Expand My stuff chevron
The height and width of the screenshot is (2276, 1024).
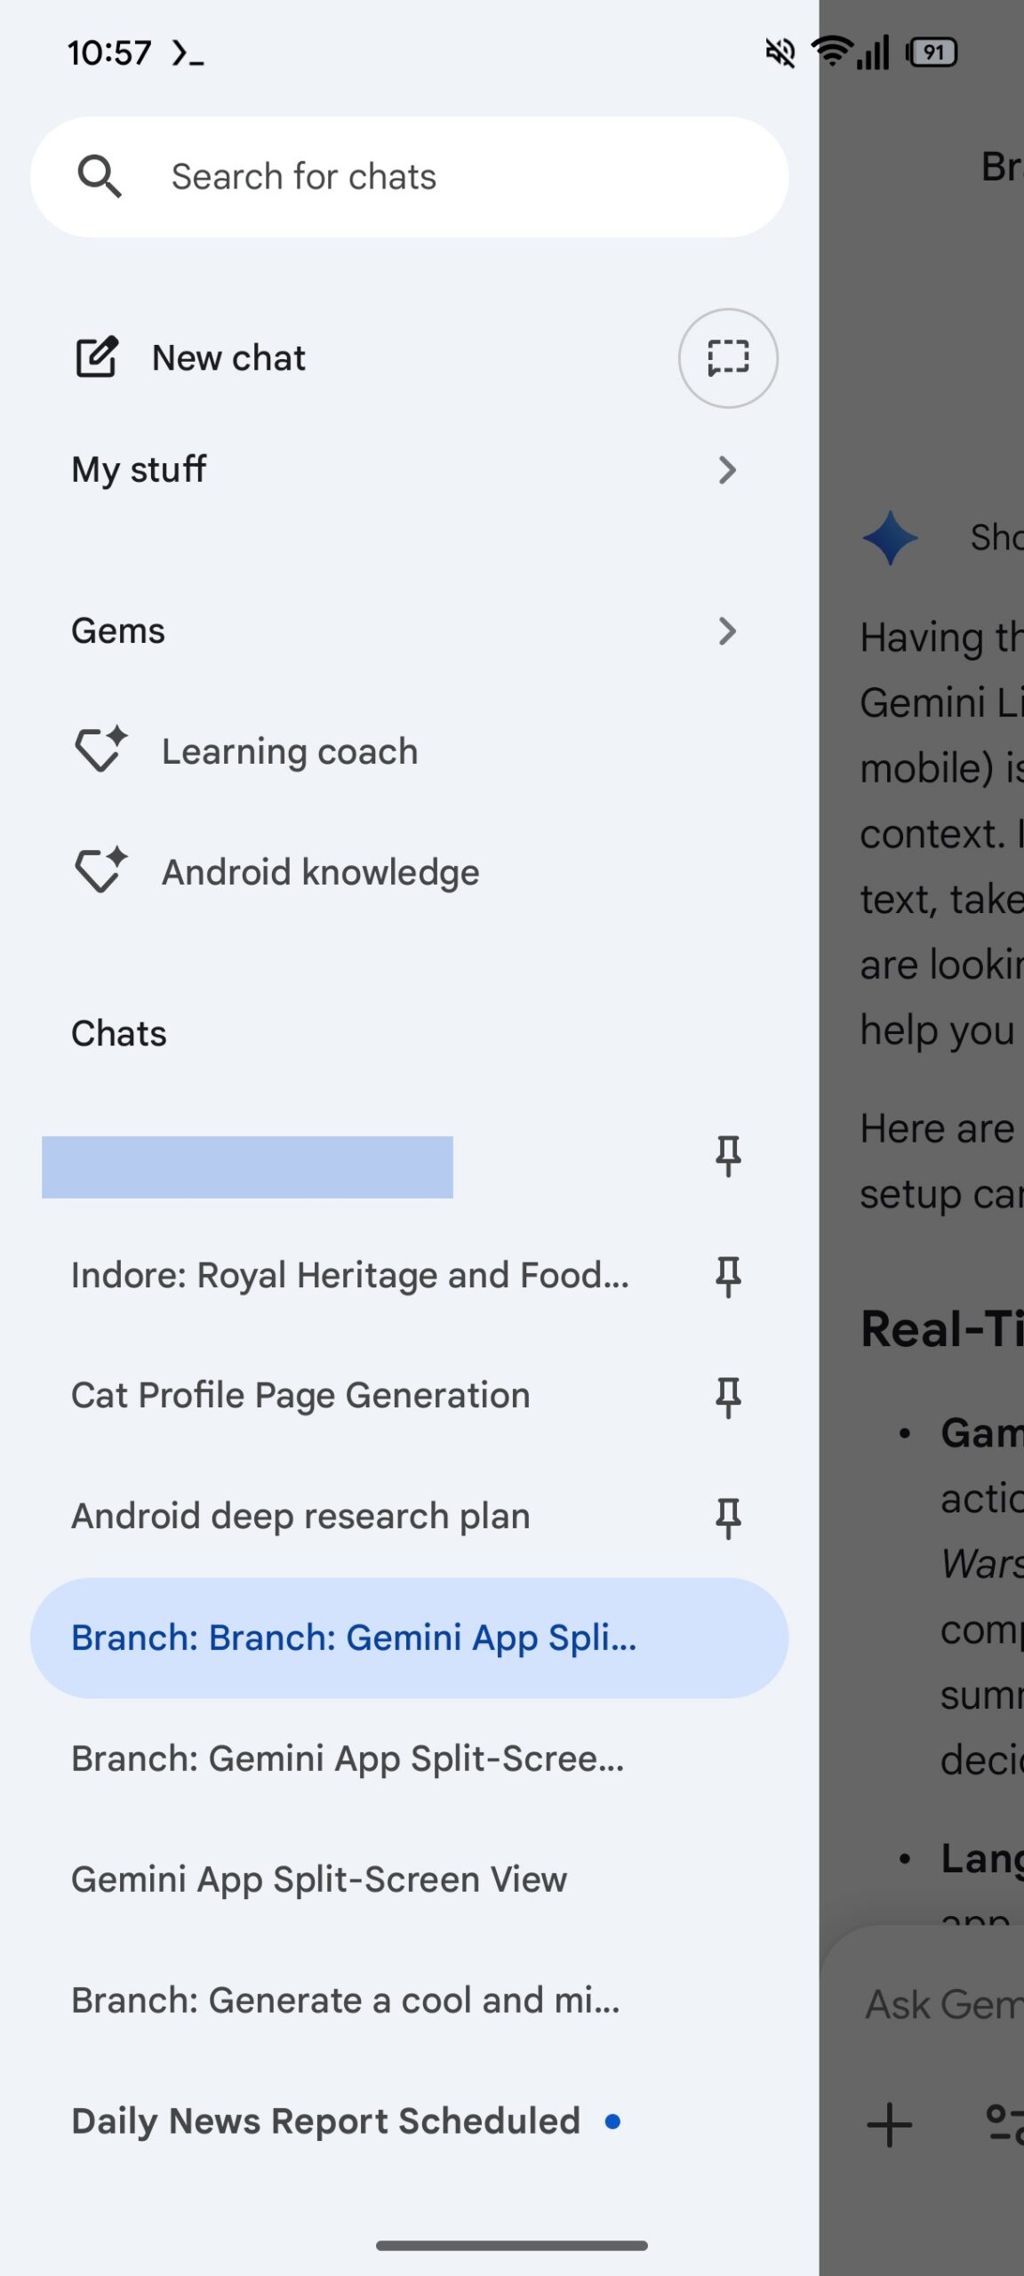(727, 469)
